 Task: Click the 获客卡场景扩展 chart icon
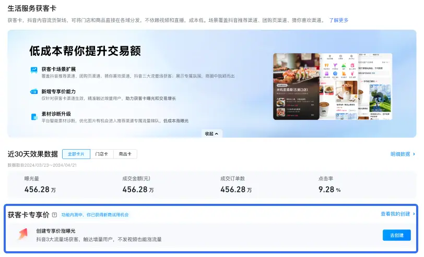pyautogui.click(x=34, y=70)
